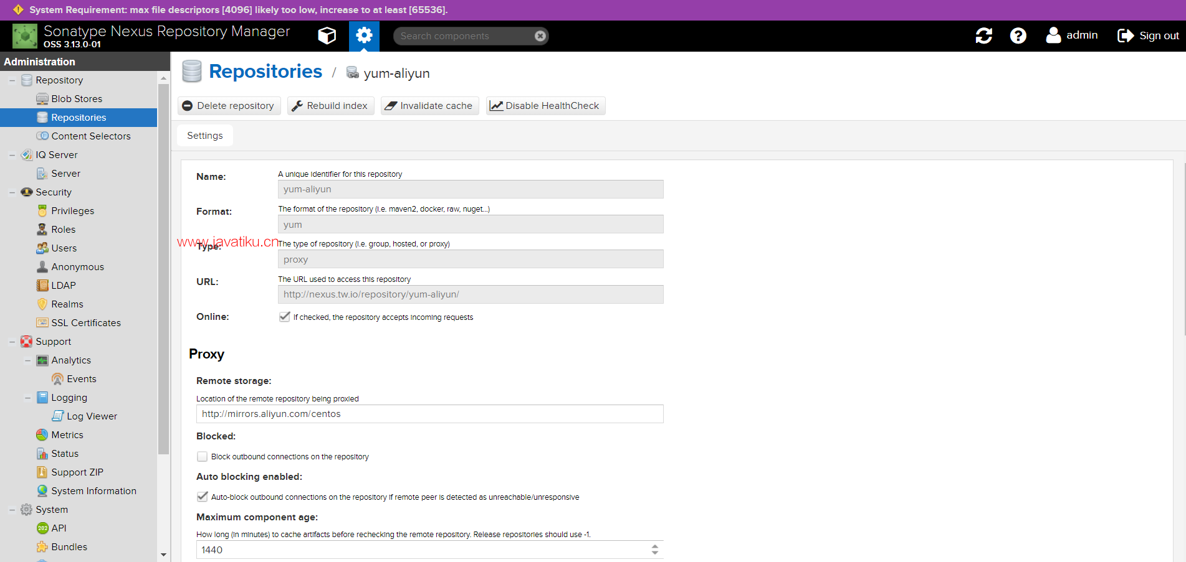
Task: Open Realms shield icon
Action: tap(42, 304)
